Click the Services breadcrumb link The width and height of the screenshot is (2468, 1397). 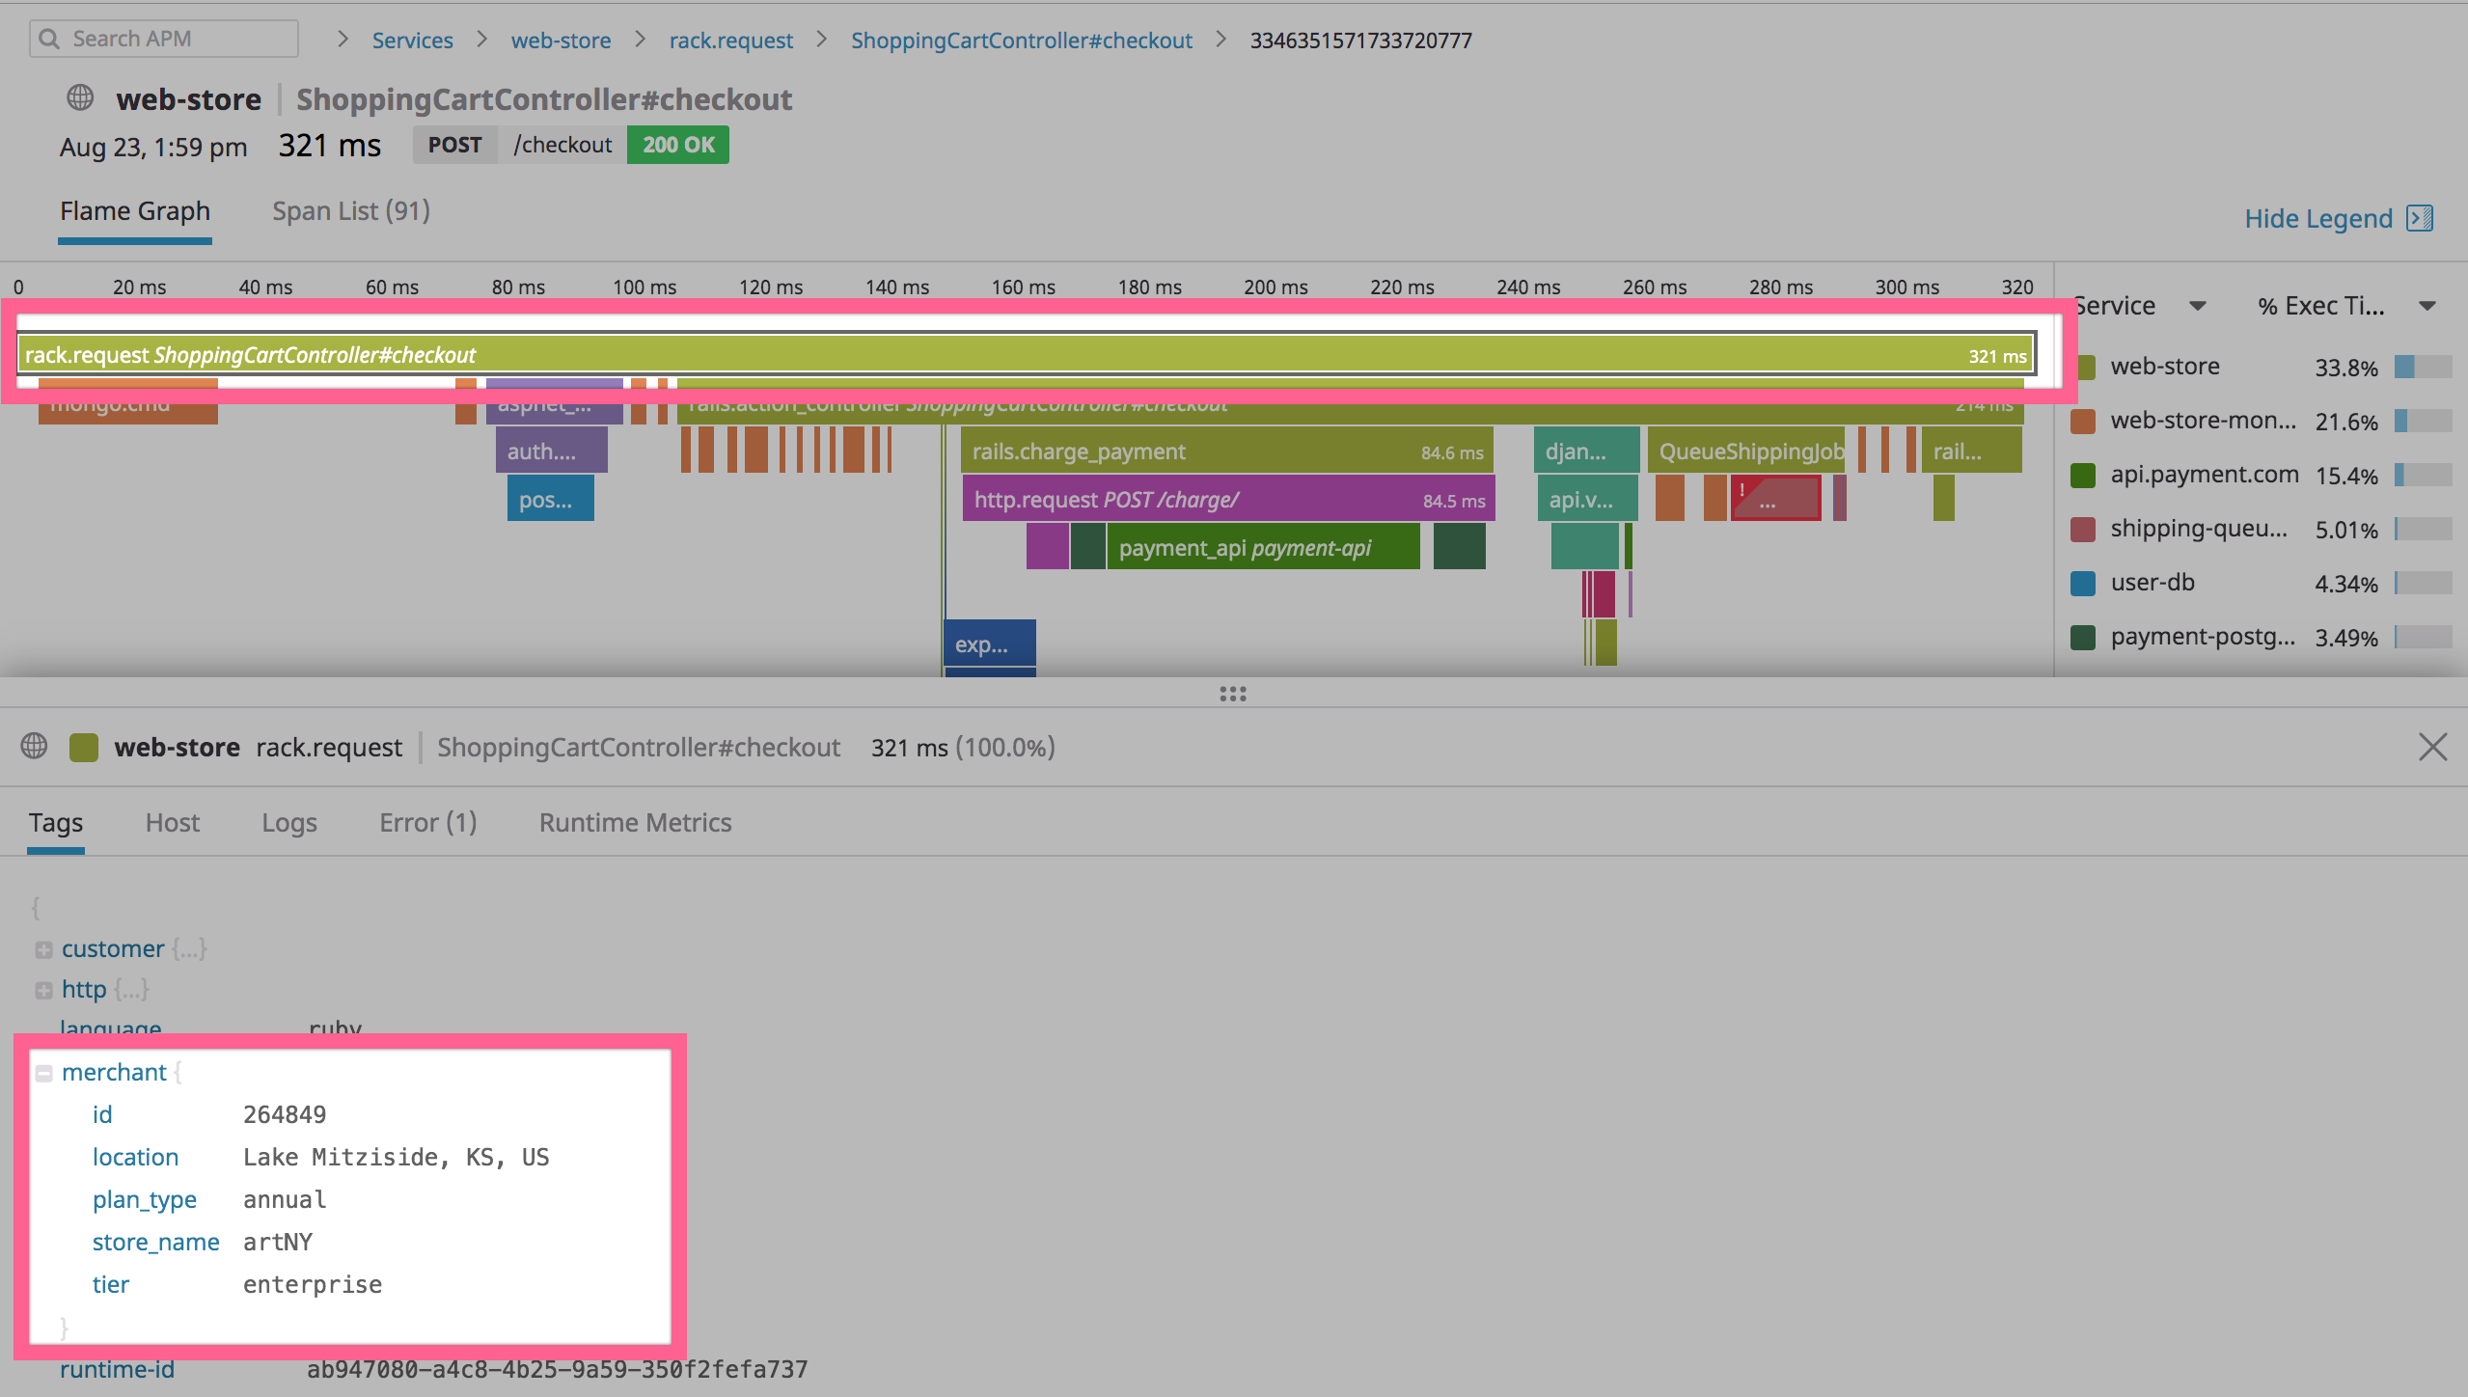[x=412, y=41]
